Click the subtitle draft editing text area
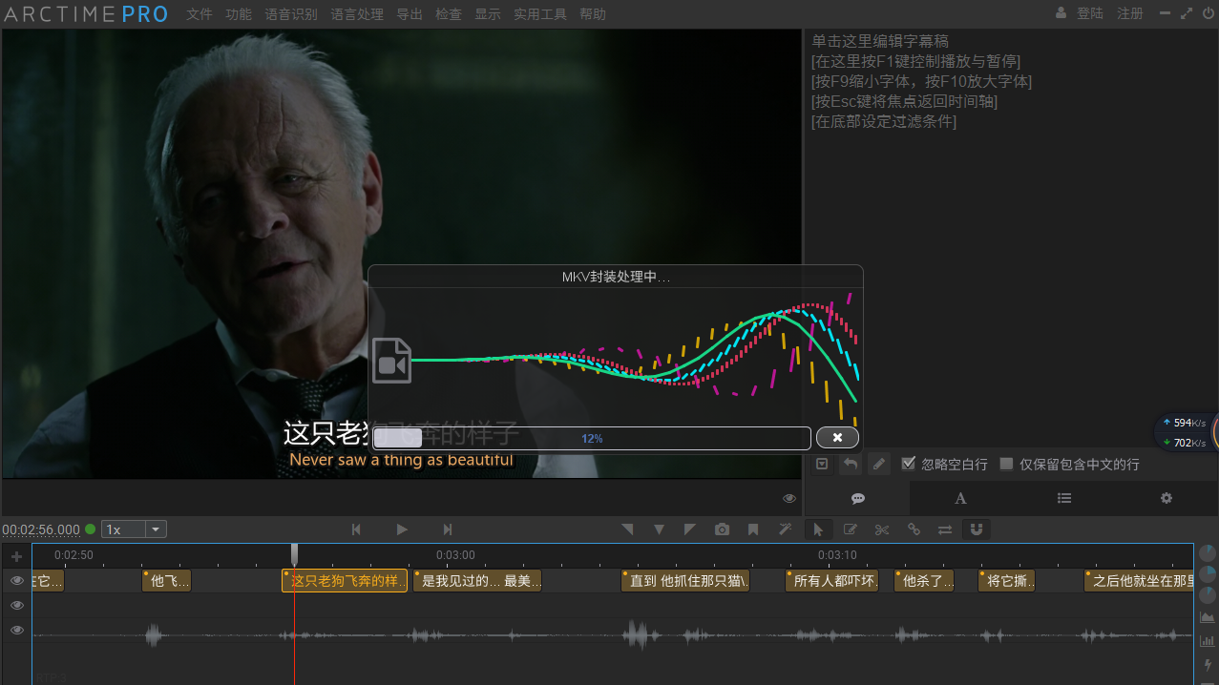 1011,239
